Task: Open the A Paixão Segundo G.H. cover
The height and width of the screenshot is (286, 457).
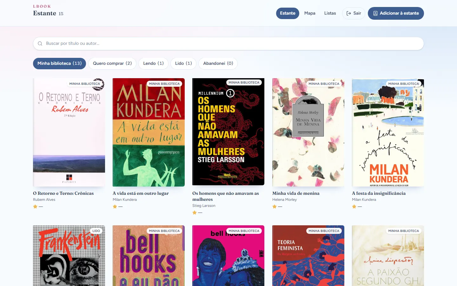Action: tap(388, 256)
